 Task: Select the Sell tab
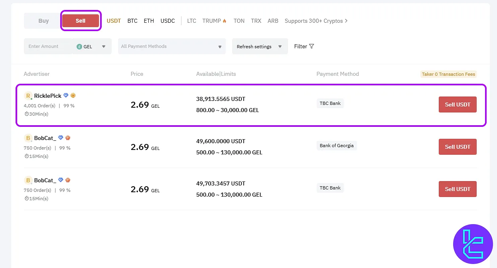pyautogui.click(x=81, y=21)
